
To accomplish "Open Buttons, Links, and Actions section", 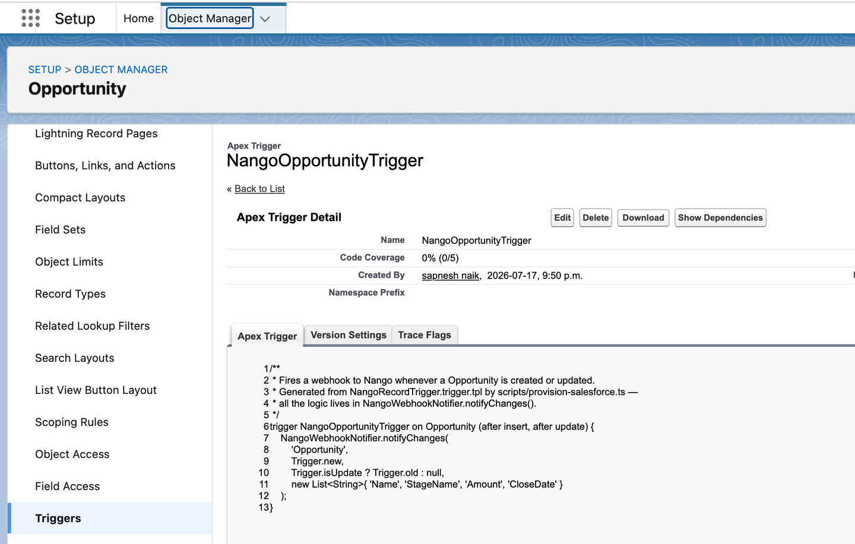I will (x=105, y=166).
